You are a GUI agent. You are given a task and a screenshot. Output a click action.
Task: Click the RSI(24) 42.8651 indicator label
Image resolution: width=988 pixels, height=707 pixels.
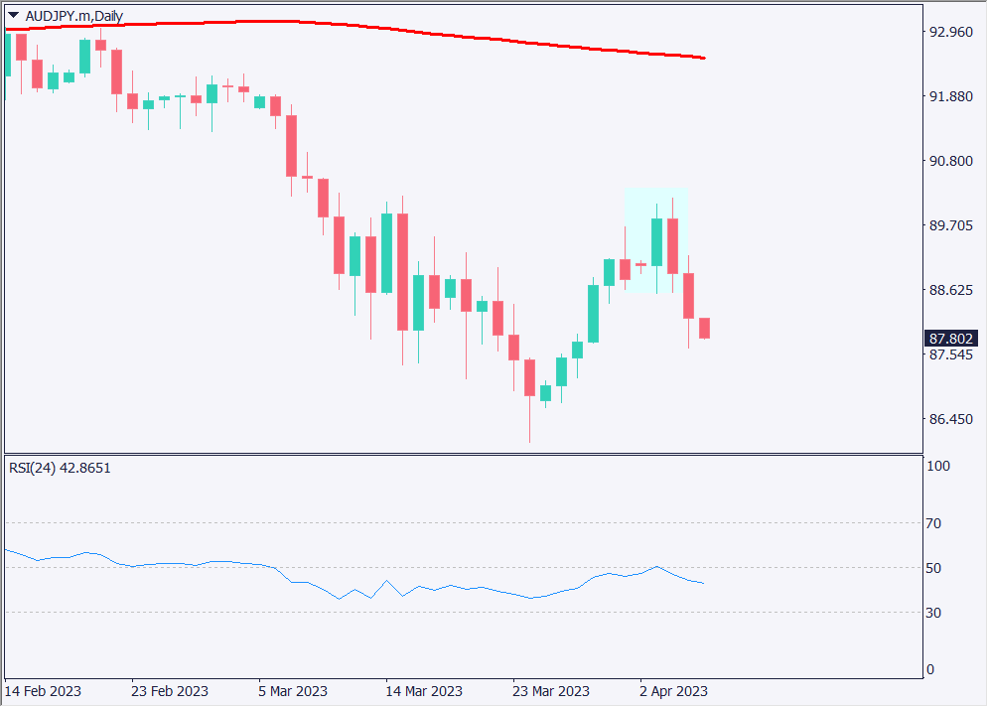click(61, 468)
